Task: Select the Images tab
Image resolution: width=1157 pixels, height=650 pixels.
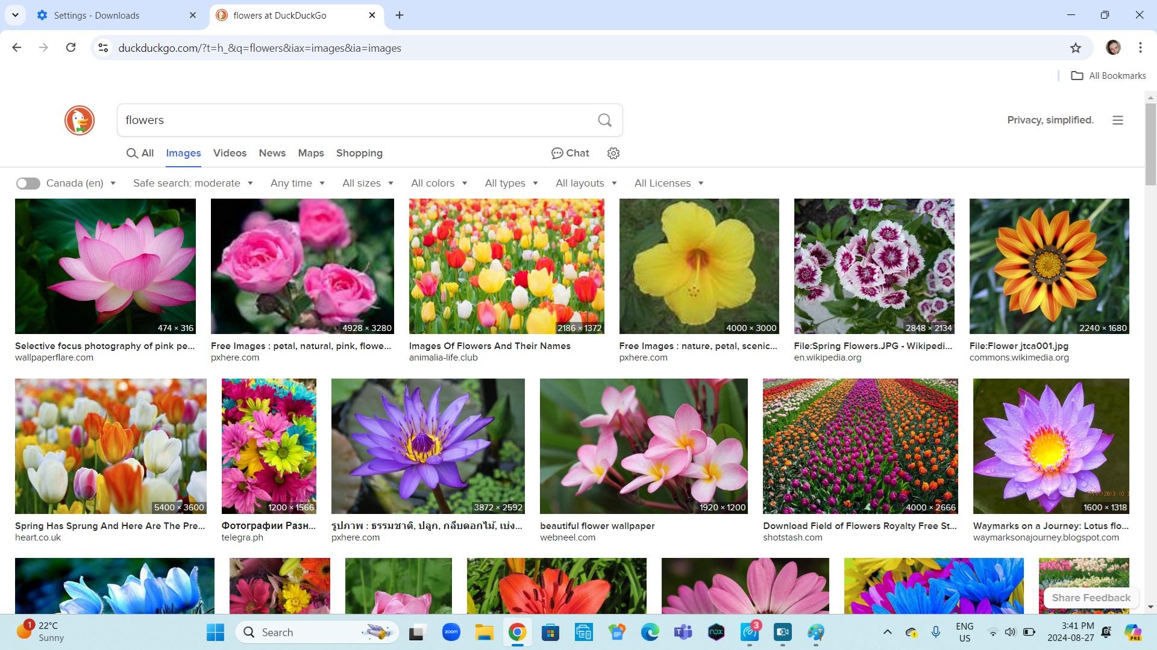Action: click(x=183, y=153)
